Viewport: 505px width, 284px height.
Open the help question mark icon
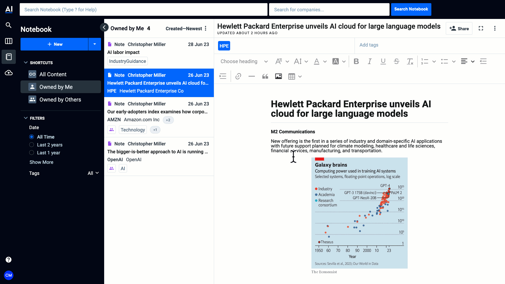pyautogui.click(x=8, y=260)
